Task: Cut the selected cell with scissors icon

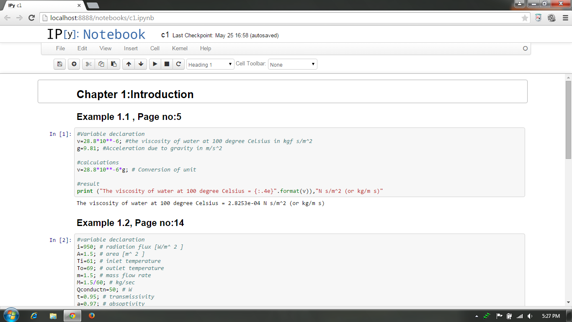Action: tap(88, 64)
